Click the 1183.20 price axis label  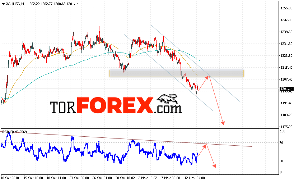point(286,115)
